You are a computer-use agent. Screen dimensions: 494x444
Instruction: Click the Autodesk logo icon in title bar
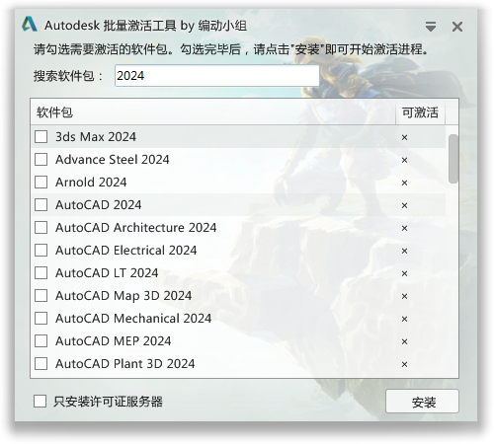tap(30, 25)
